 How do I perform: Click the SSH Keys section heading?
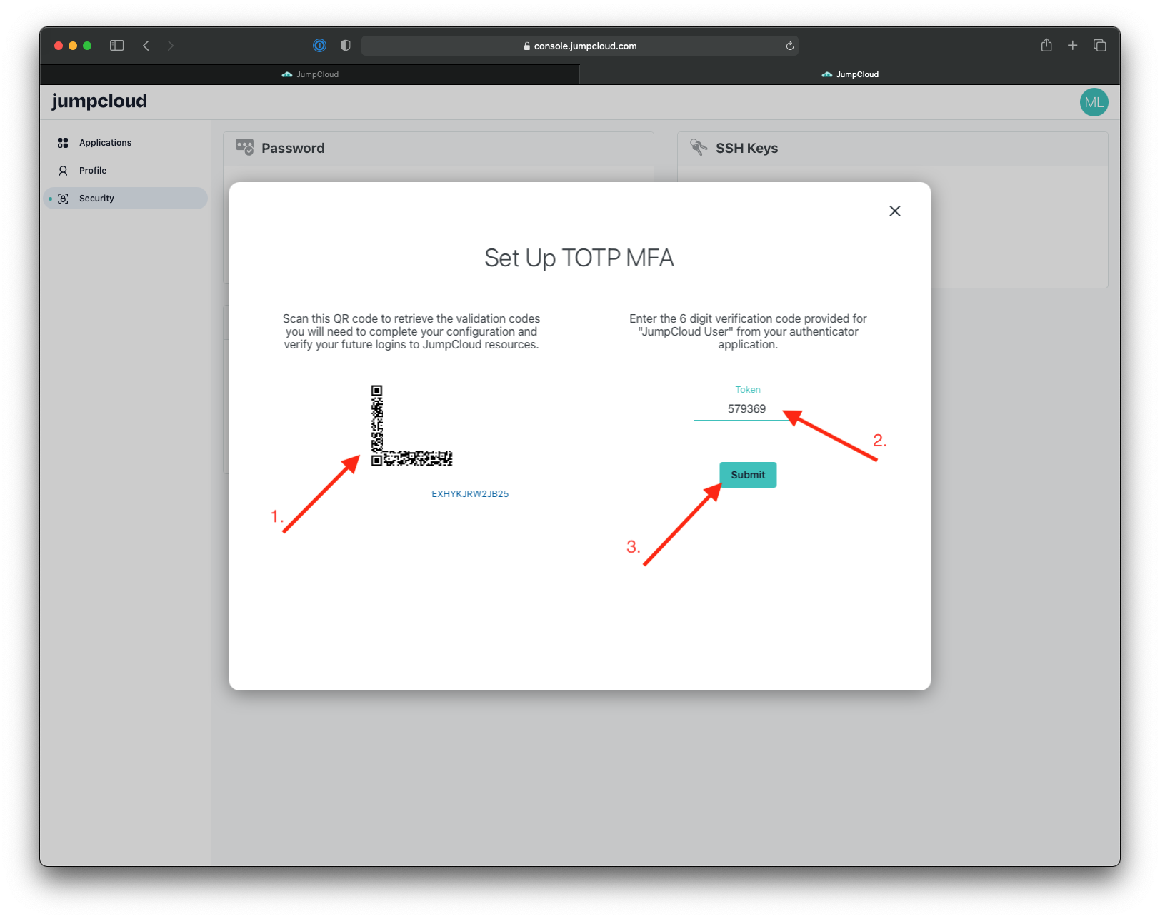pos(746,148)
